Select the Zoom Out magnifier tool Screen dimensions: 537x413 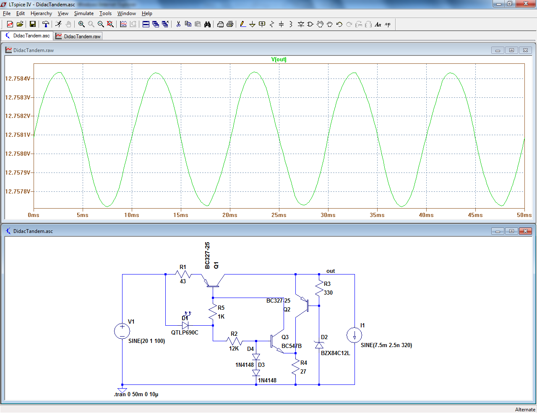[101, 24]
